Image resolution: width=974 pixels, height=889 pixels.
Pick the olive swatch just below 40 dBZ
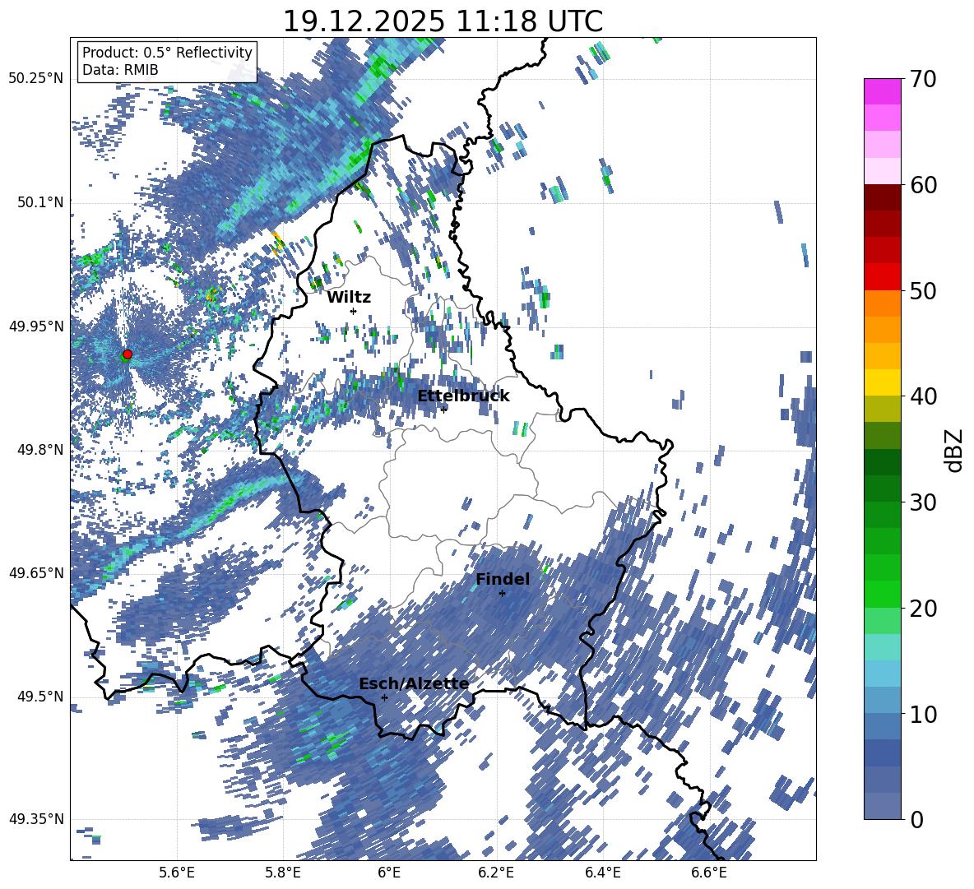point(882,409)
